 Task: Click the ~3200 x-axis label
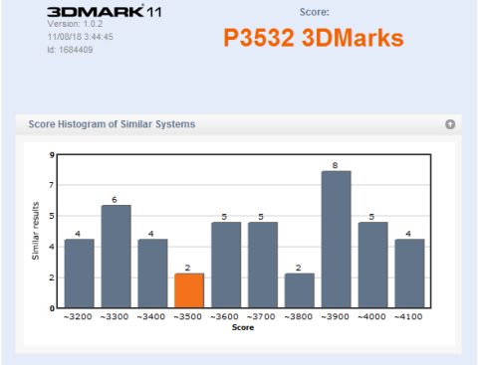coord(78,317)
